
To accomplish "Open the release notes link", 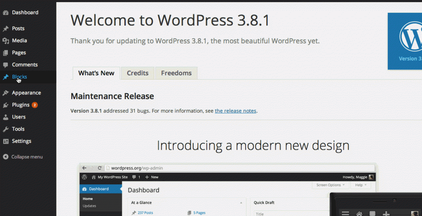I will (x=235, y=111).
